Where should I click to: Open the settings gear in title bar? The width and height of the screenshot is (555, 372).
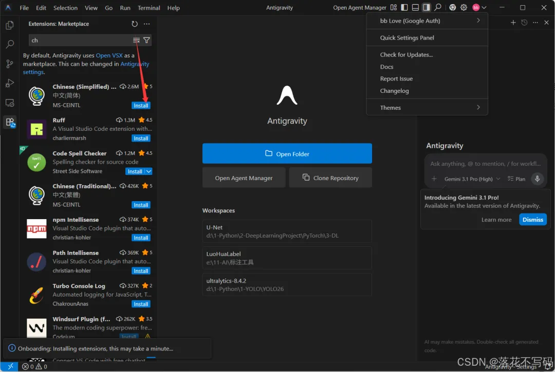tap(464, 7)
